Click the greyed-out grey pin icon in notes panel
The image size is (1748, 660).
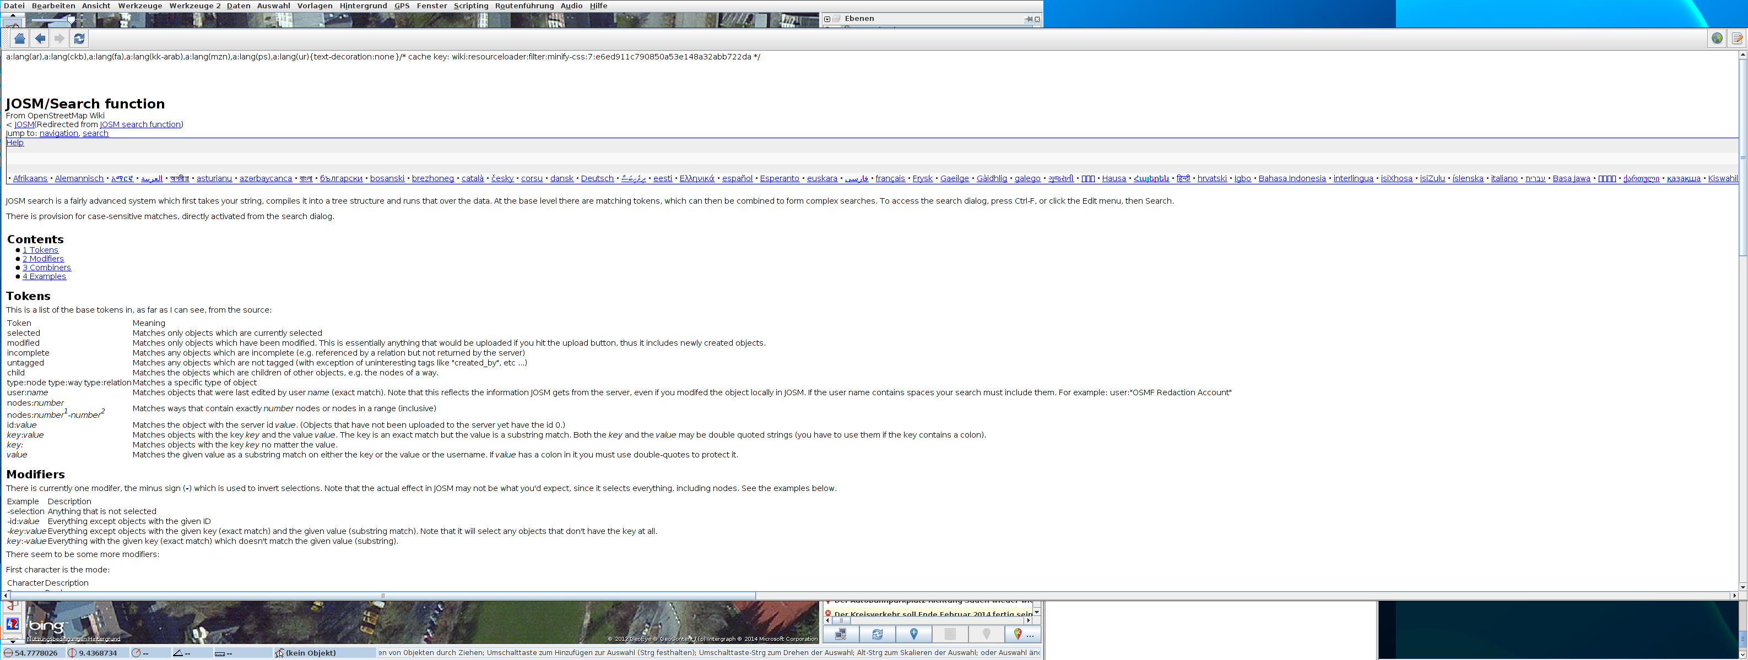pyautogui.click(x=987, y=634)
